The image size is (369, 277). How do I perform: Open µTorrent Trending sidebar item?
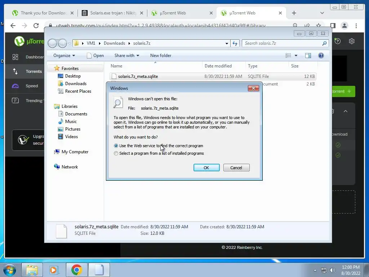pos(25,101)
